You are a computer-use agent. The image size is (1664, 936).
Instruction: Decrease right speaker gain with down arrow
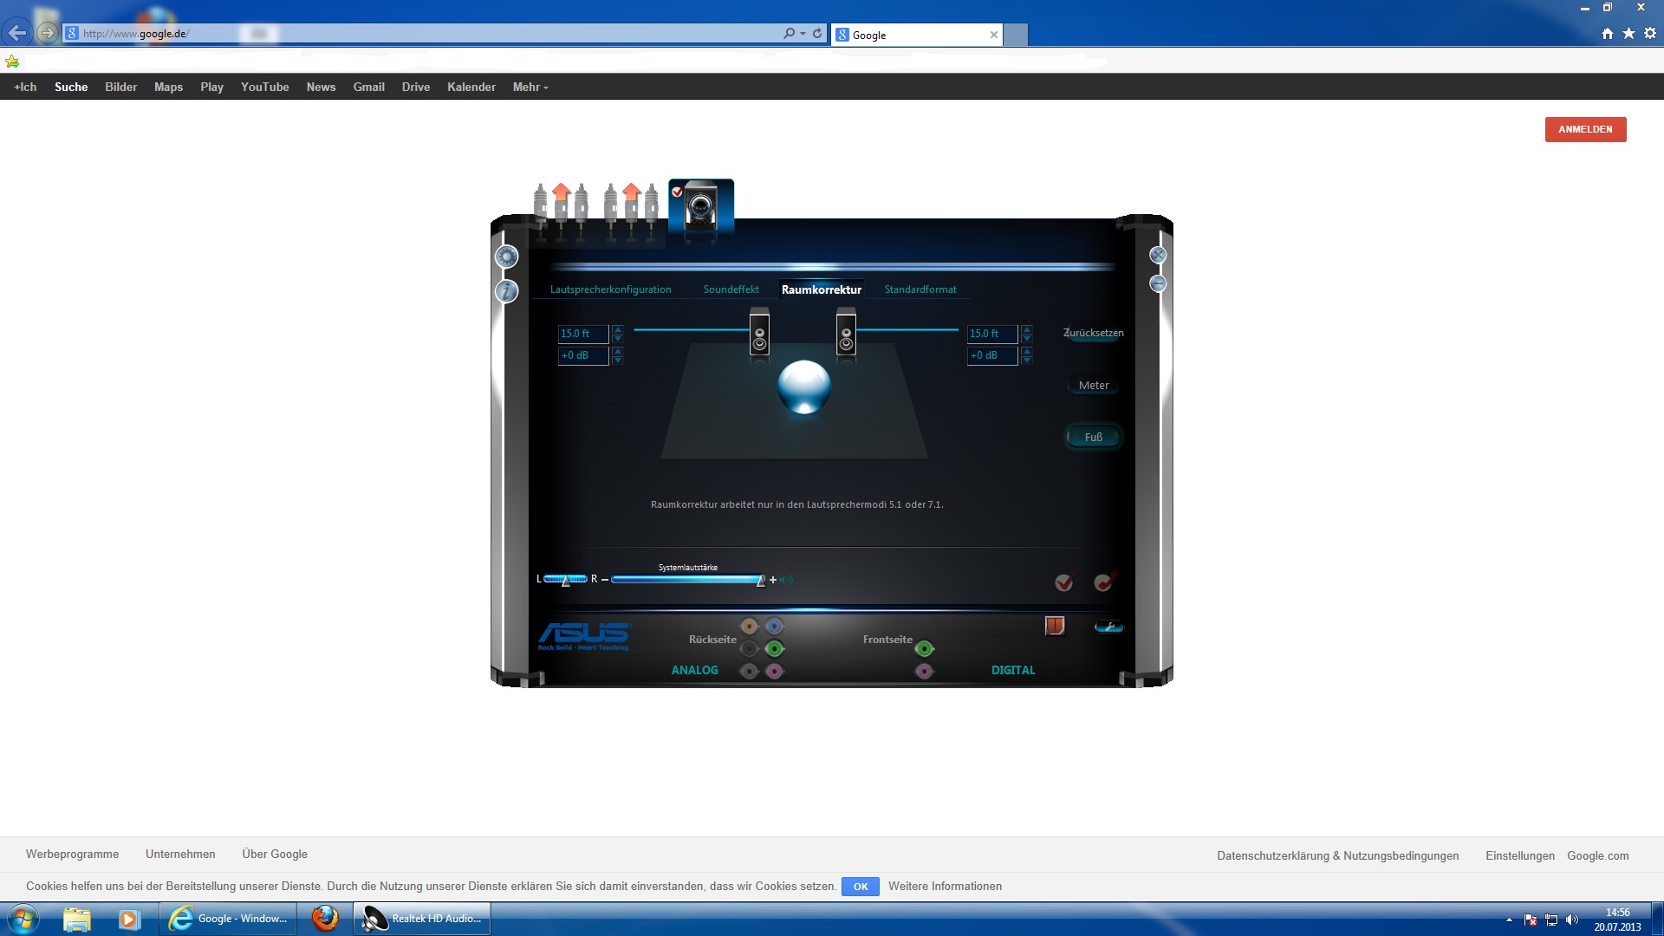(1026, 360)
